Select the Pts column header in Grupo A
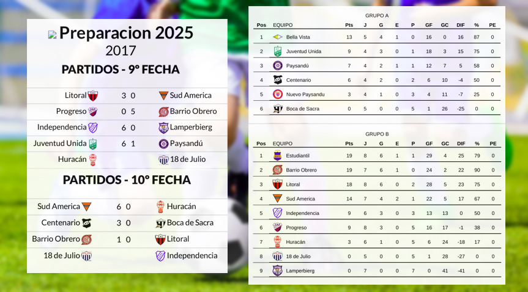This screenshot has height=292, width=528. click(x=349, y=25)
